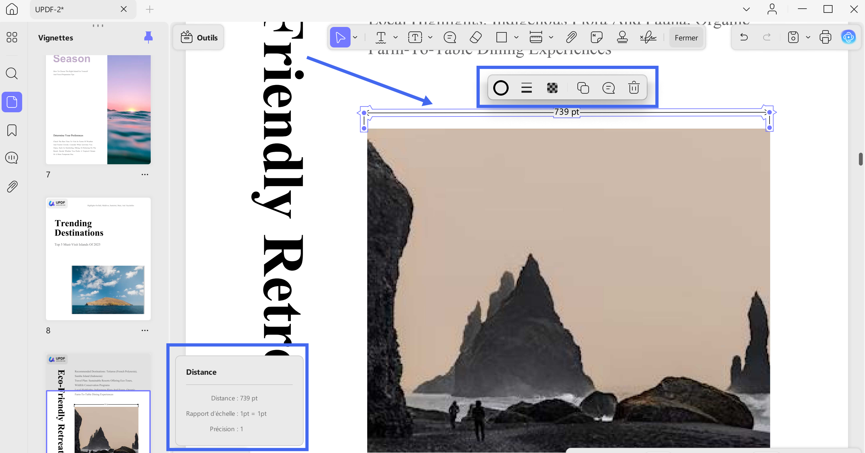This screenshot has width=865, height=453.
Task: Select the signature tool
Action: 648,37
